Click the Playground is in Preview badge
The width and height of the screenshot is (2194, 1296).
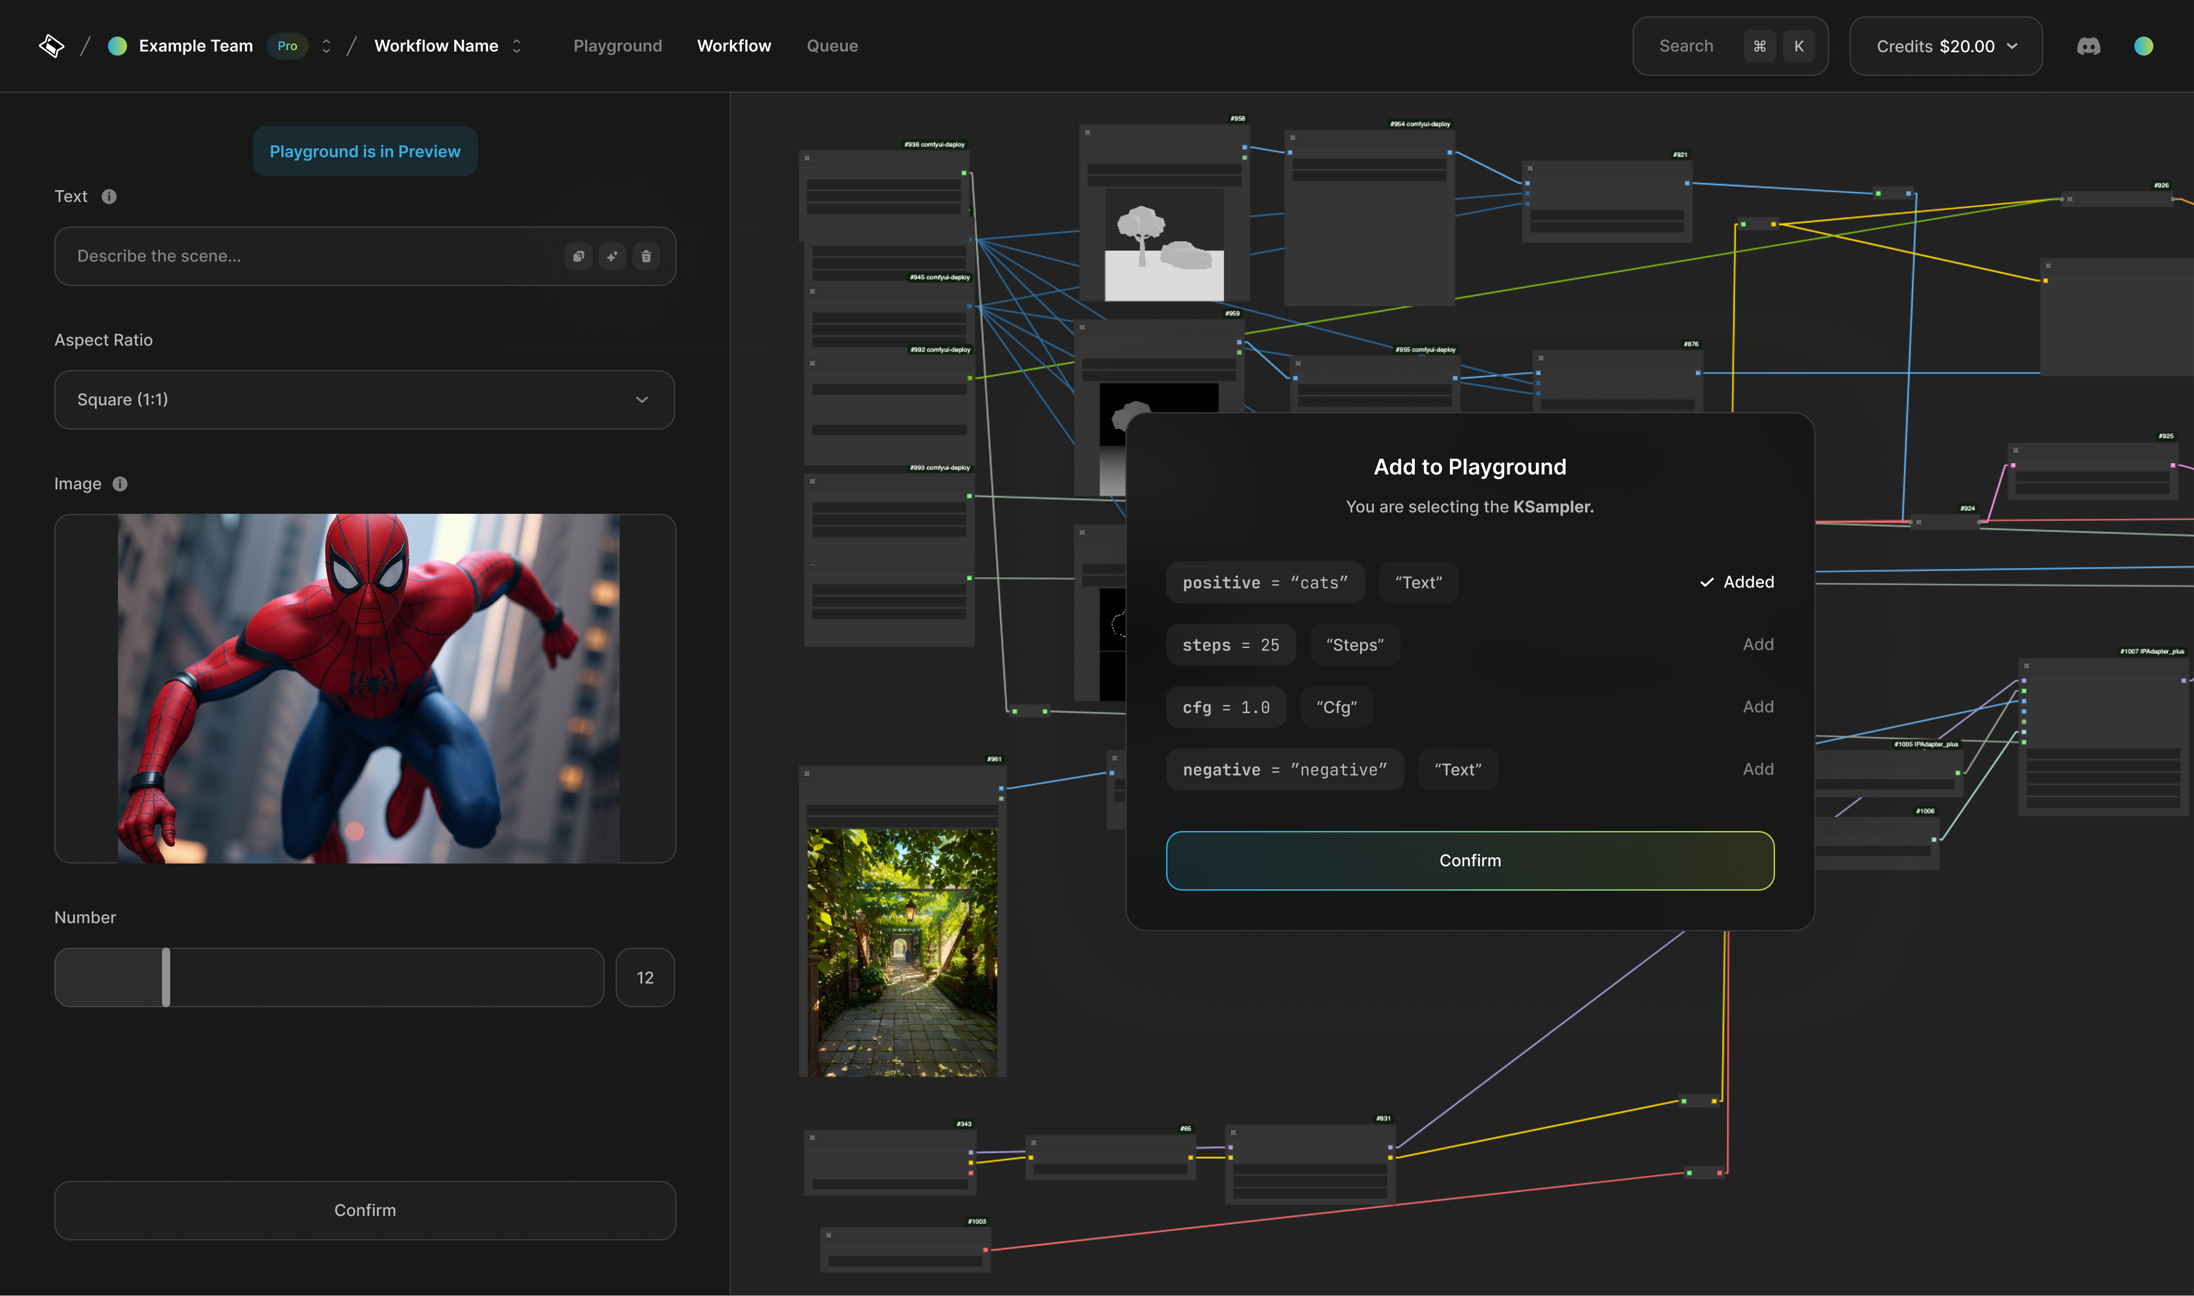pos(364,151)
